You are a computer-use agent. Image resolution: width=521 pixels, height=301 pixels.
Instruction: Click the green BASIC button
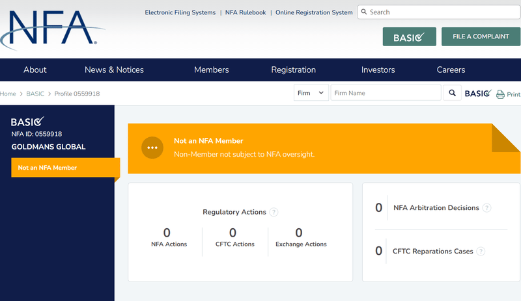410,36
